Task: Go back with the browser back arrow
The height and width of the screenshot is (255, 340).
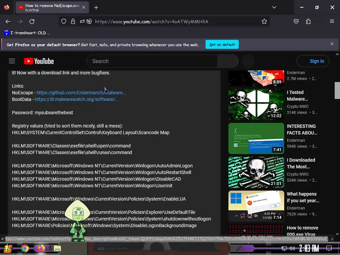Action: pyautogui.click(x=8, y=22)
